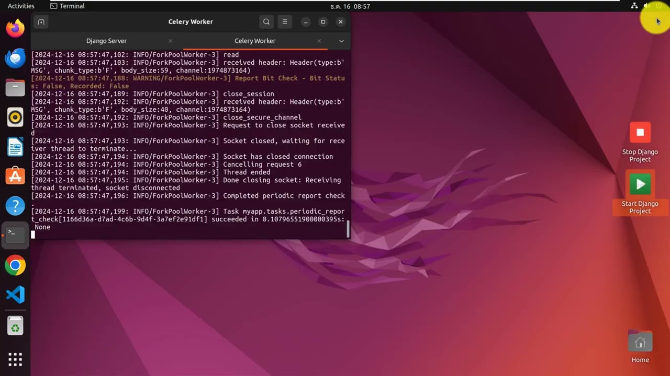
Task: Click the 'close_secure_channel' log line
Action: pos(166,118)
